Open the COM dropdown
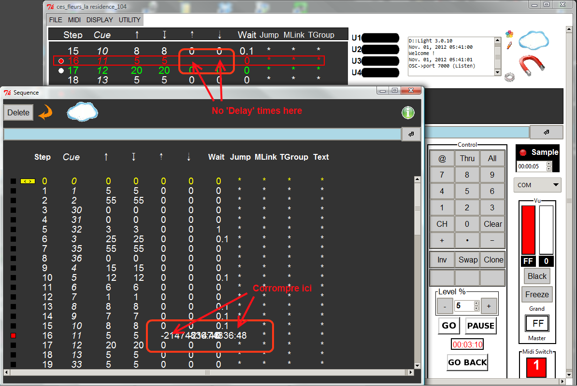Viewport: 577px width, 386px height. (x=537, y=185)
